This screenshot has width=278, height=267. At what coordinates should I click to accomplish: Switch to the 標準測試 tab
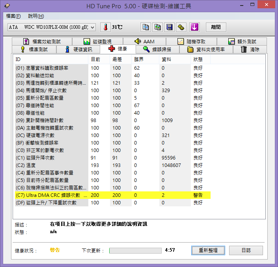[x=34, y=49]
